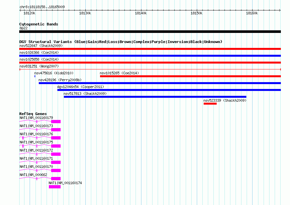The image size is (290, 205).
Task: Click the NAT1|NM_001160173 transcript label
Action: [36, 126]
